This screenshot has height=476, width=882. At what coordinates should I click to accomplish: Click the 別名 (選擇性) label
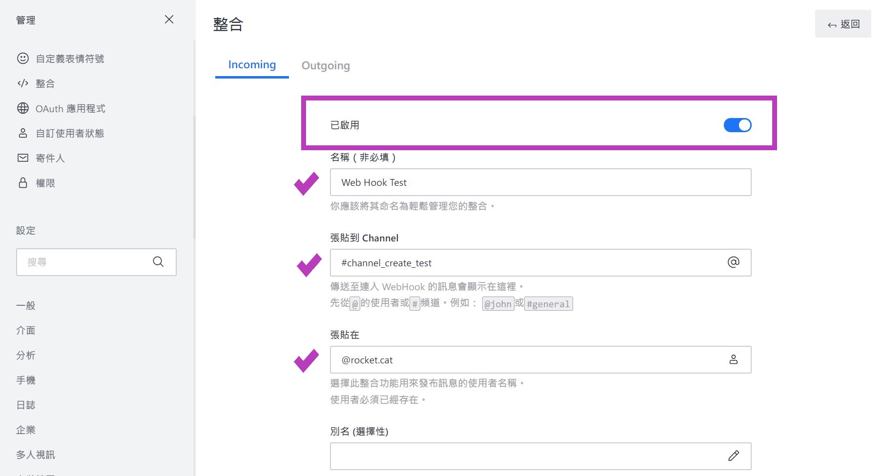point(359,432)
